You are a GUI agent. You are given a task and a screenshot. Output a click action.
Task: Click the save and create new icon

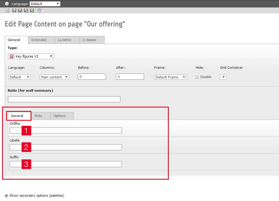pos(32,10)
